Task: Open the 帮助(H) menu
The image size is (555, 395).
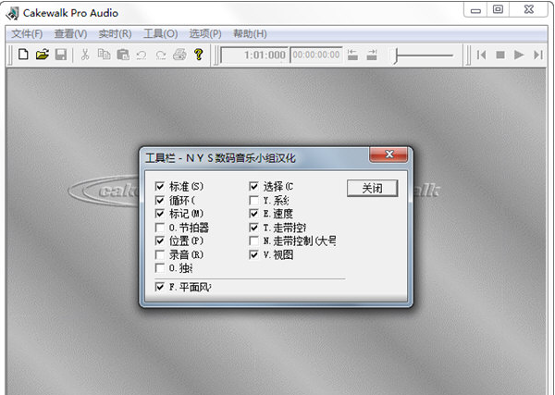Action: tap(250, 34)
